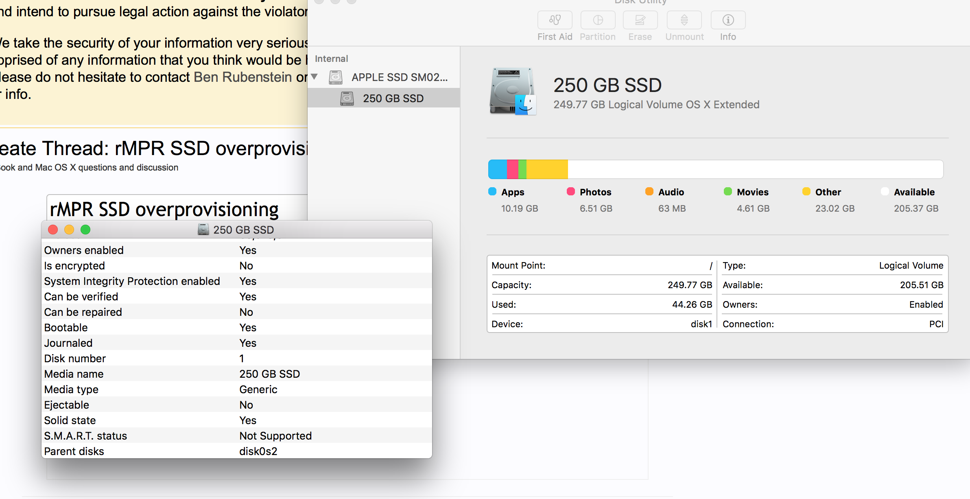This screenshot has height=499, width=970.
Task: Click the green Movies legend dot
Action: pos(728,191)
